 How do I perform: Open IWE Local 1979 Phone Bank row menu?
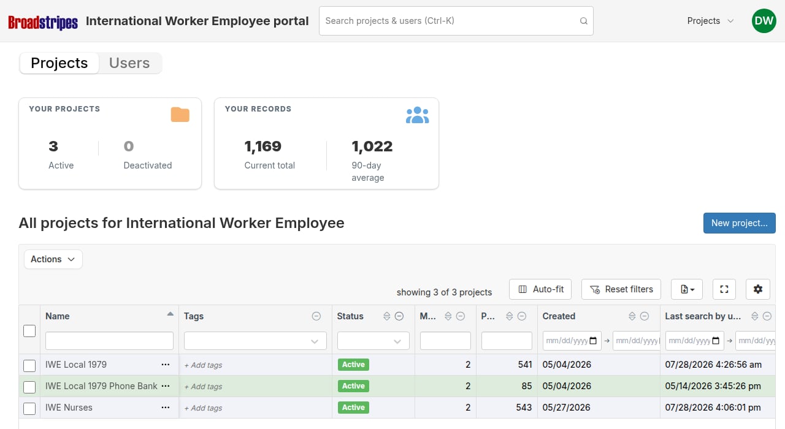point(165,386)
